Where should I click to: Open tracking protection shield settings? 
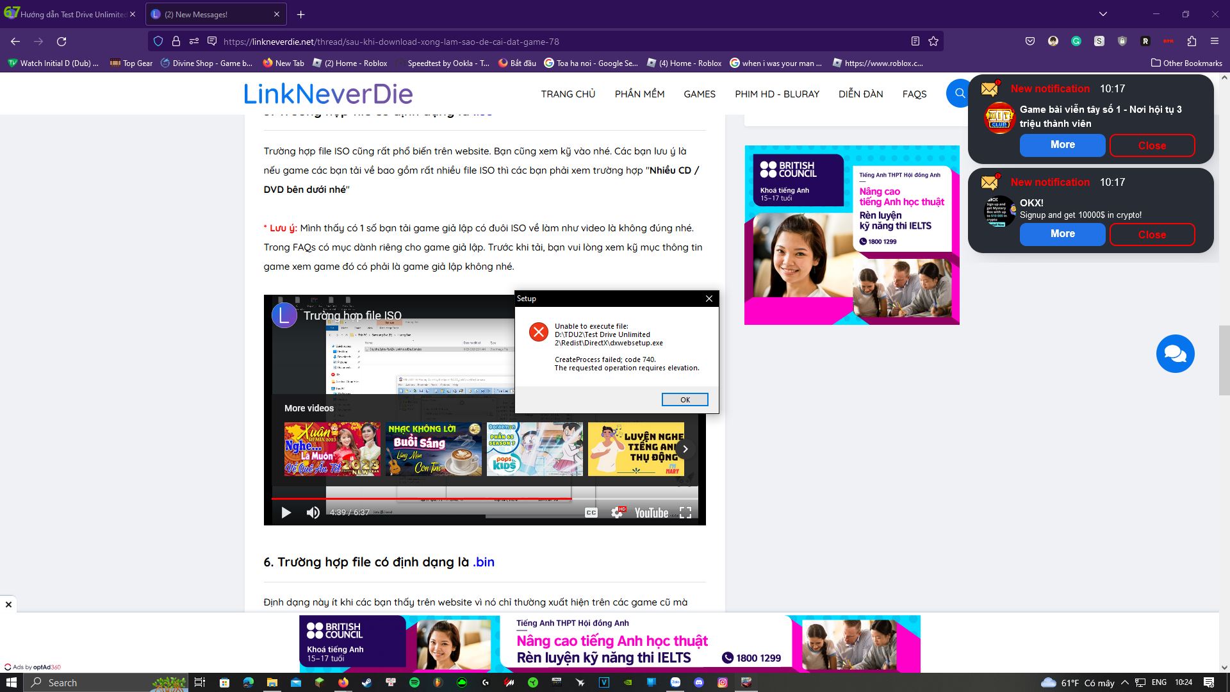click(158, 41)
